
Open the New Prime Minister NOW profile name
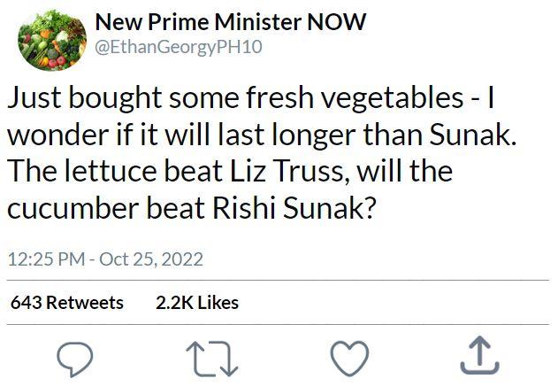230,23
